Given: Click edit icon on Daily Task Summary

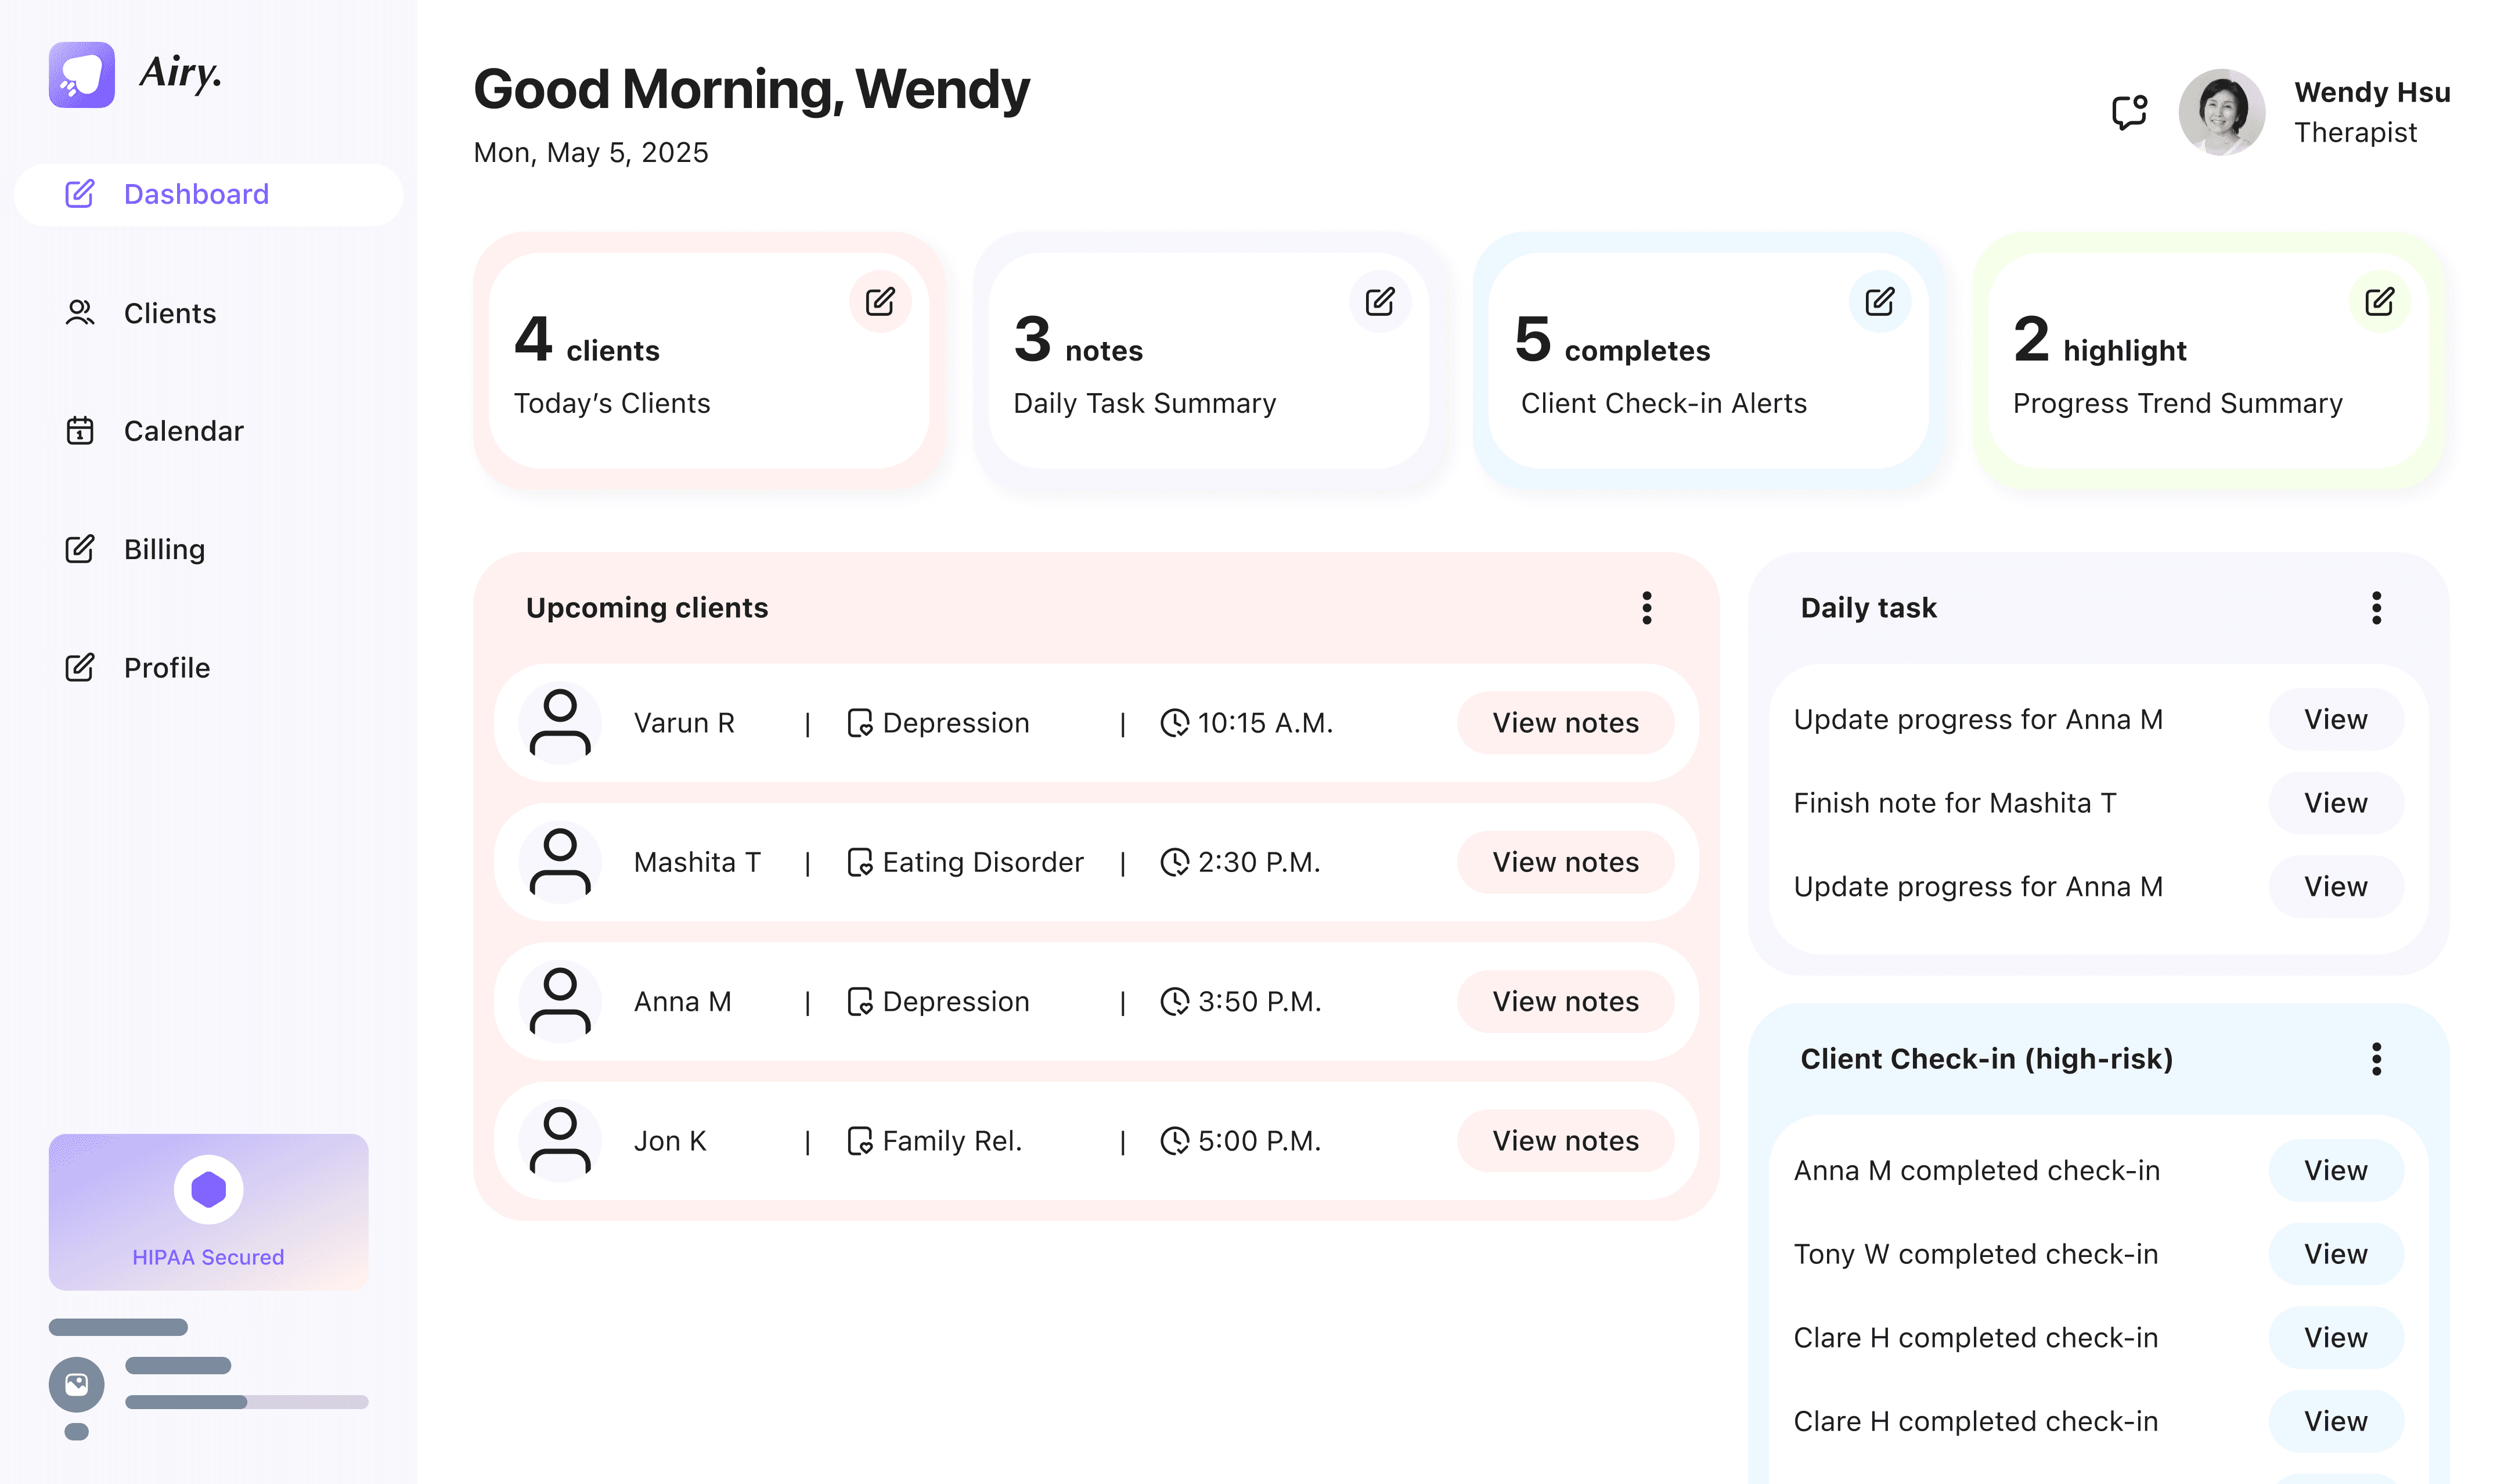Looking at the screenshot, I should click(1379, 301).
